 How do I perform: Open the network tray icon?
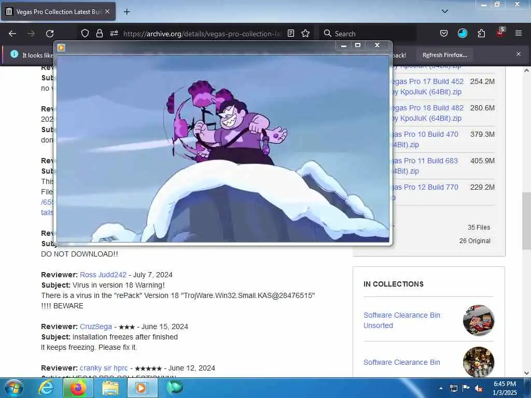point(453,388)
